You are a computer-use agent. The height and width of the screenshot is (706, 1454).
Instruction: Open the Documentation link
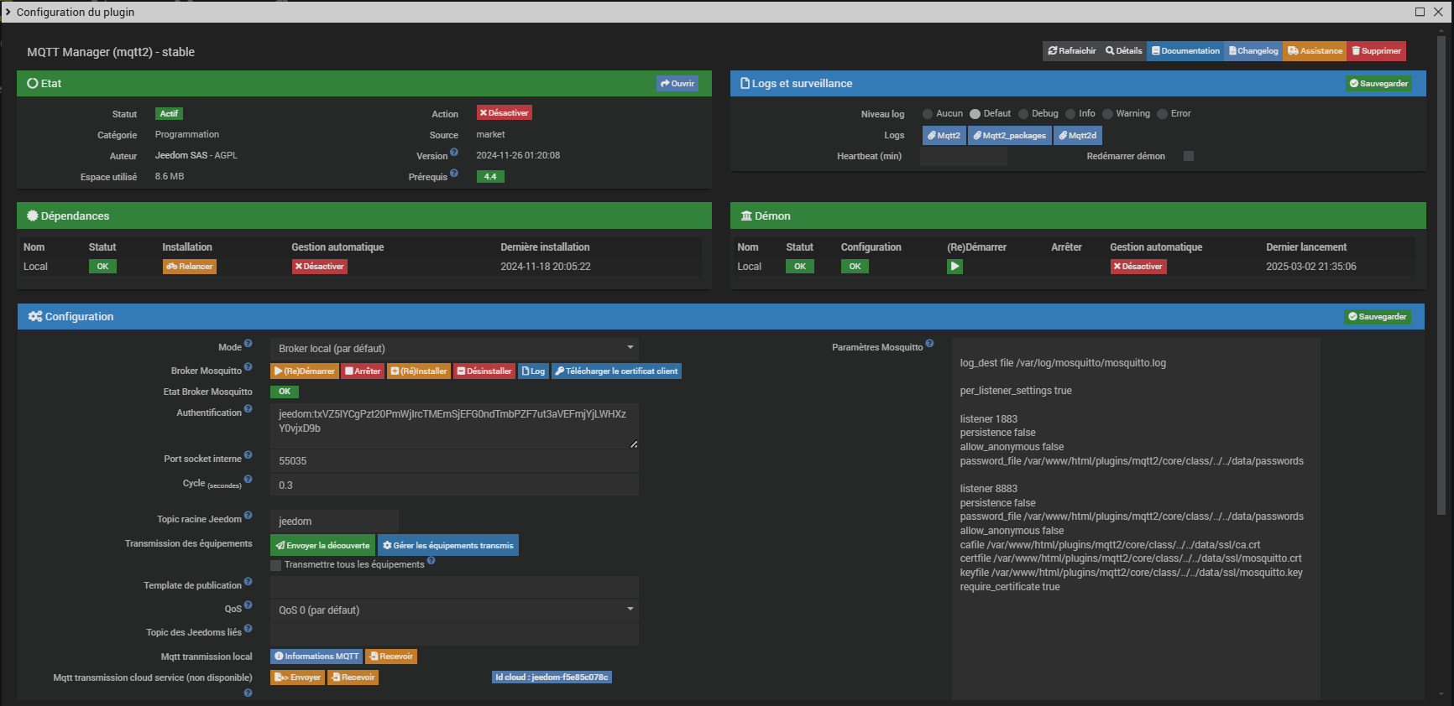[1185, 51]
